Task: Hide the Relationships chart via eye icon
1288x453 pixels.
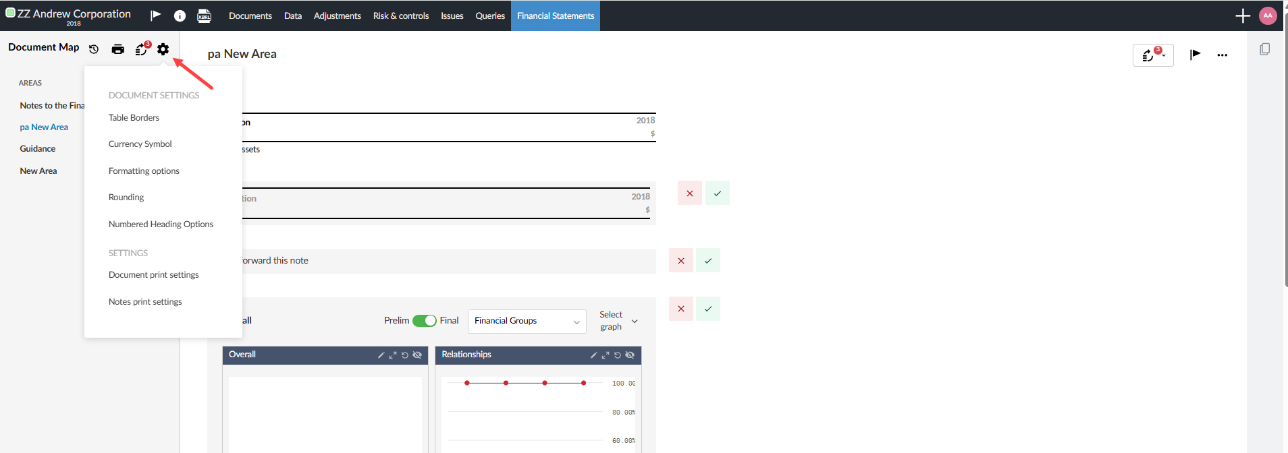Action: 630,355
